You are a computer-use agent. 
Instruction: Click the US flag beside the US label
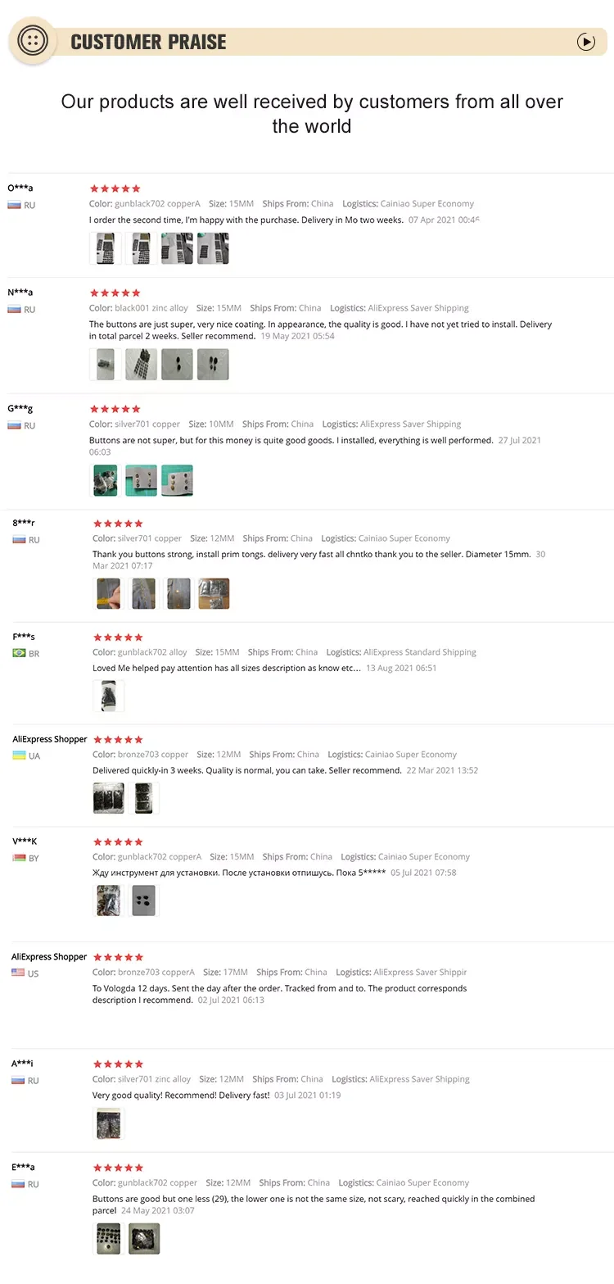point(18,973)
